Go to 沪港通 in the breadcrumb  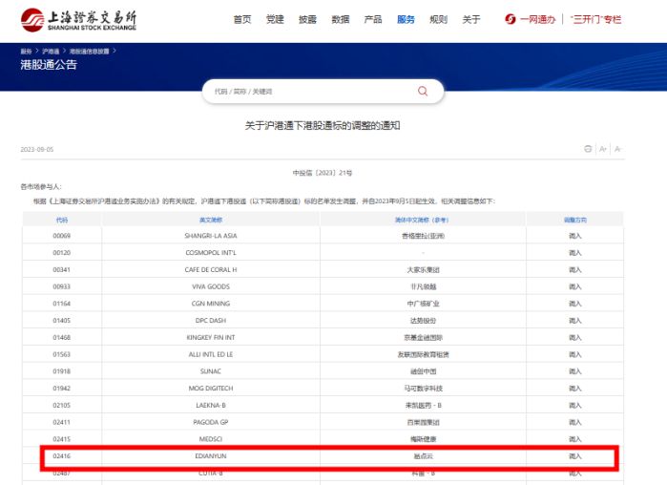point(51,51)
